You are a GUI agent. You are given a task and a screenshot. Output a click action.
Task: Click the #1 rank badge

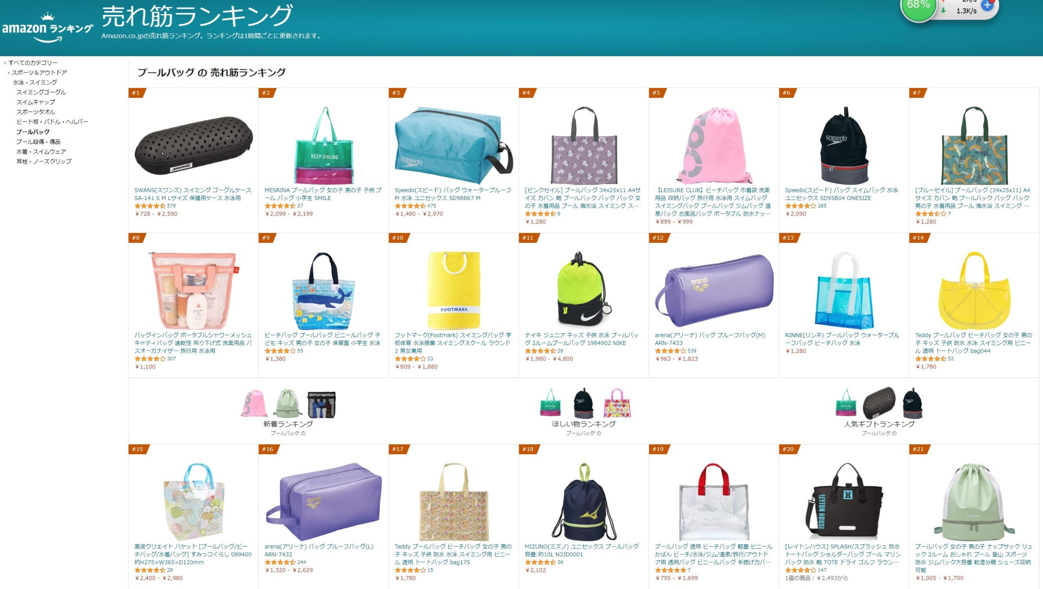pyautogui.click(x=136, y=93)
